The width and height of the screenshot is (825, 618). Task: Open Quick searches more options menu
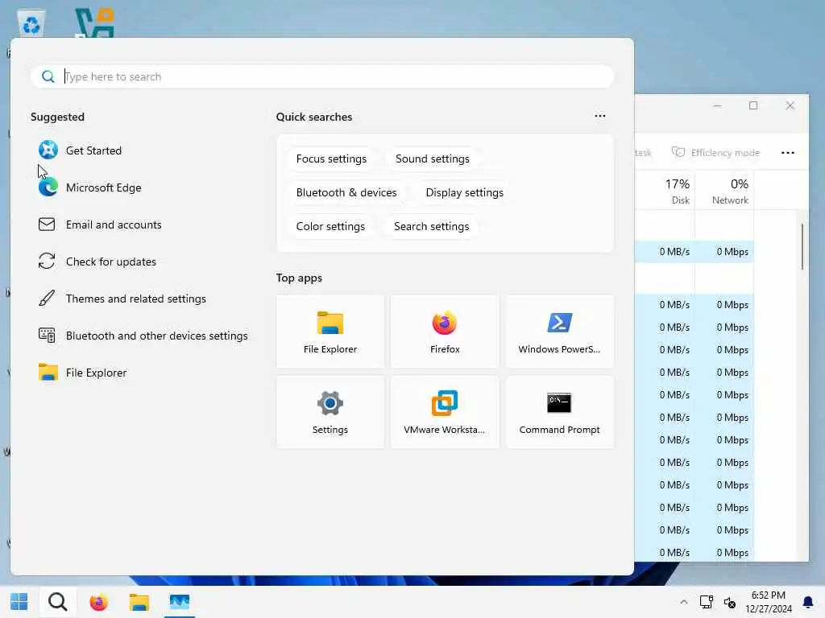click(599, 116)
